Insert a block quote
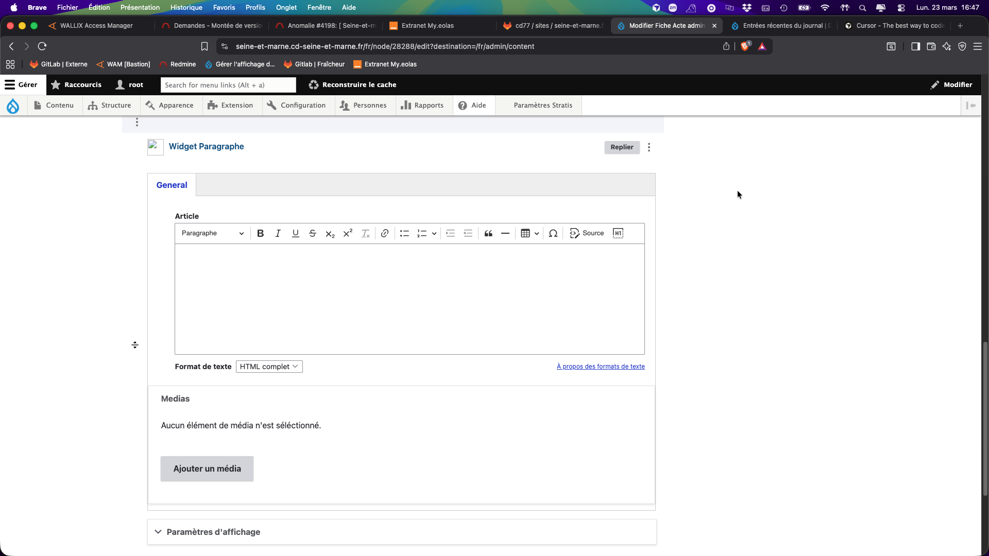The height and width of the screenshot is (556, 989). click(x=488, y=233)
